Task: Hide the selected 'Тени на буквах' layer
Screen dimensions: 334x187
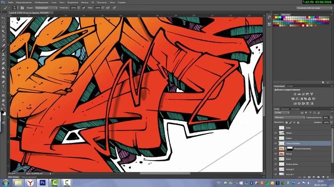Action: tap(276, 143)
